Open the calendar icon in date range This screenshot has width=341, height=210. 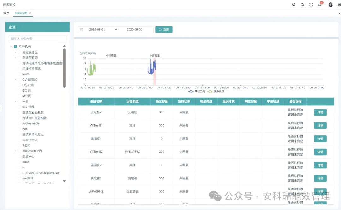pos(81,30)
